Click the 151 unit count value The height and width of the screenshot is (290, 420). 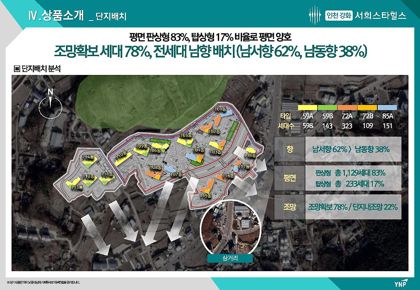(x=387, y=126)
